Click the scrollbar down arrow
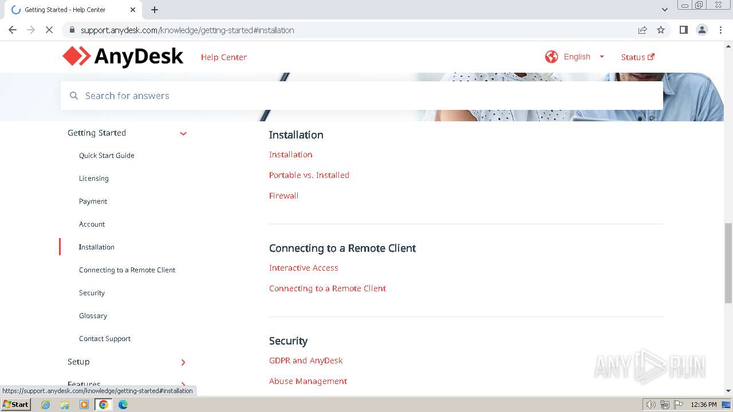 [728, 391]
